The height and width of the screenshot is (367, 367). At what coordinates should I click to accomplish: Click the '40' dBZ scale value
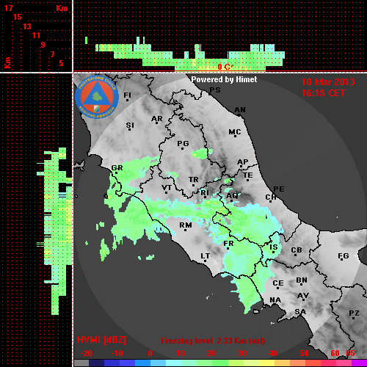click(273, 353)
